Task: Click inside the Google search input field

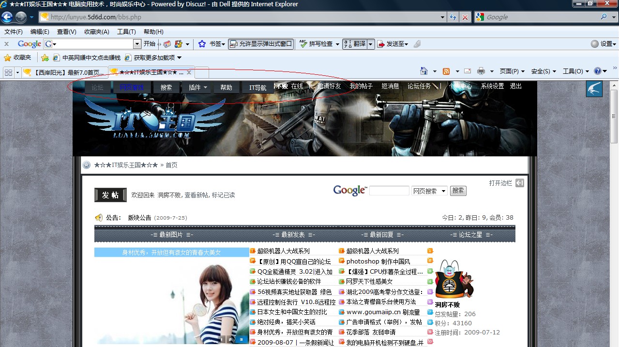Action: click(389, 190)
